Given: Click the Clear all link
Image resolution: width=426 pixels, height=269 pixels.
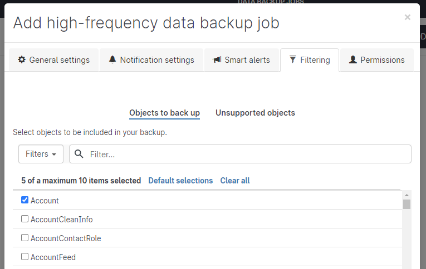Looking at the screenshot, I should 235,181.
